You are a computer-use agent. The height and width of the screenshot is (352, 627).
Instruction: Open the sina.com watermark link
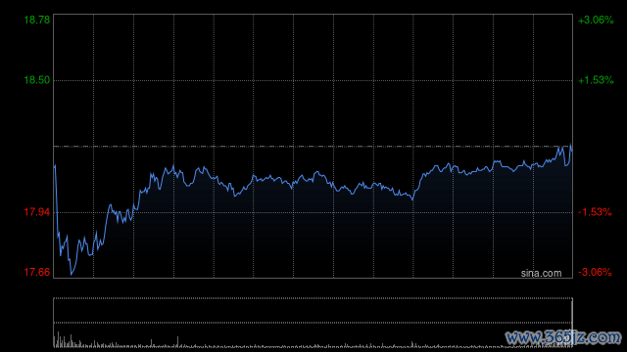pos(541,274)
